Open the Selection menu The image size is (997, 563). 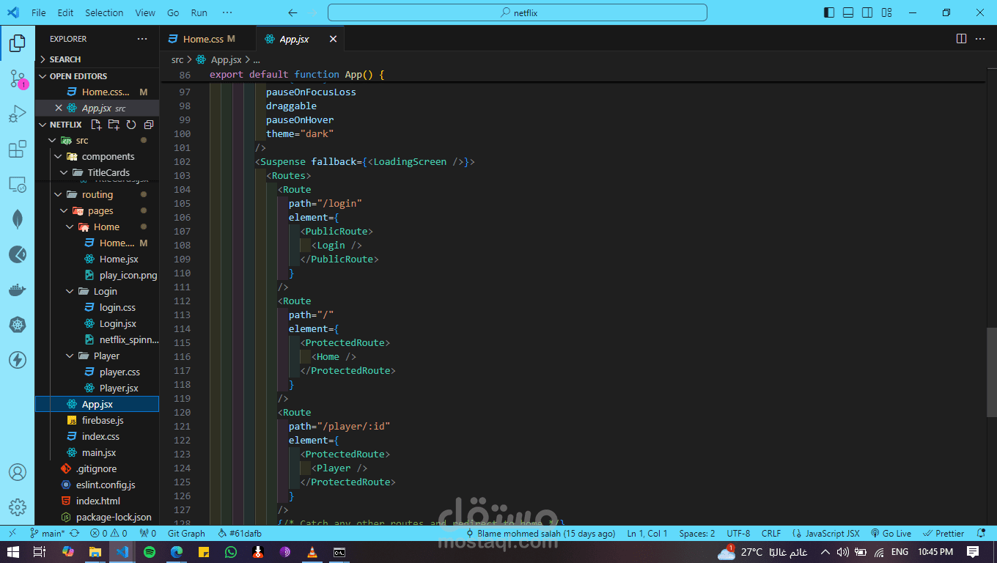pos(104,12)
